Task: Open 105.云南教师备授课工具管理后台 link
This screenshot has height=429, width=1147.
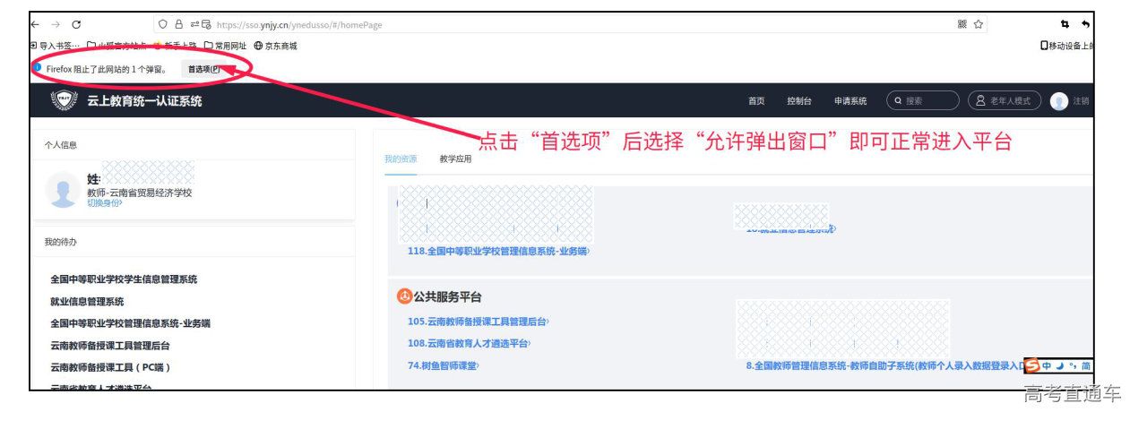Action: pyautogui.click(x=478, y=322)
